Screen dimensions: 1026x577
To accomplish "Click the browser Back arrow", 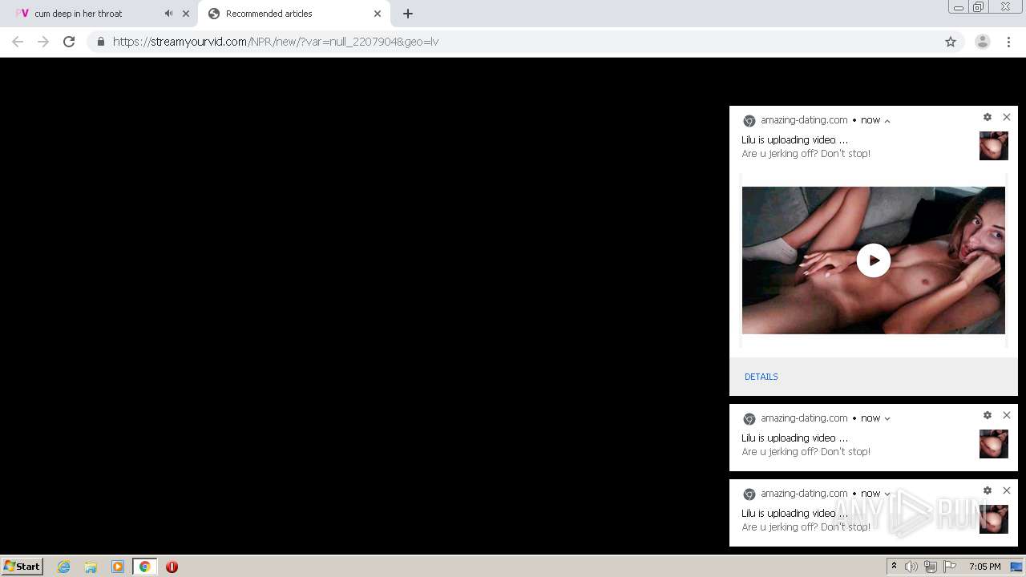I will [18, 42].
